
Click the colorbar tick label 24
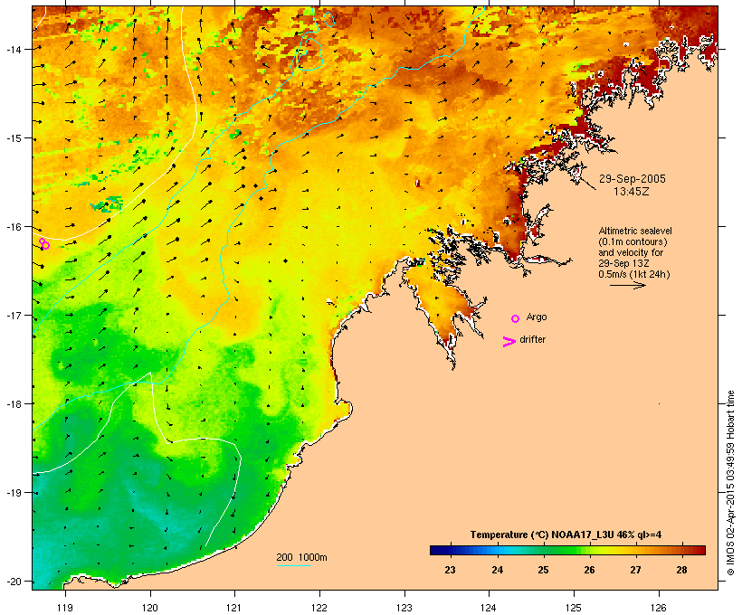click(497, 570)
